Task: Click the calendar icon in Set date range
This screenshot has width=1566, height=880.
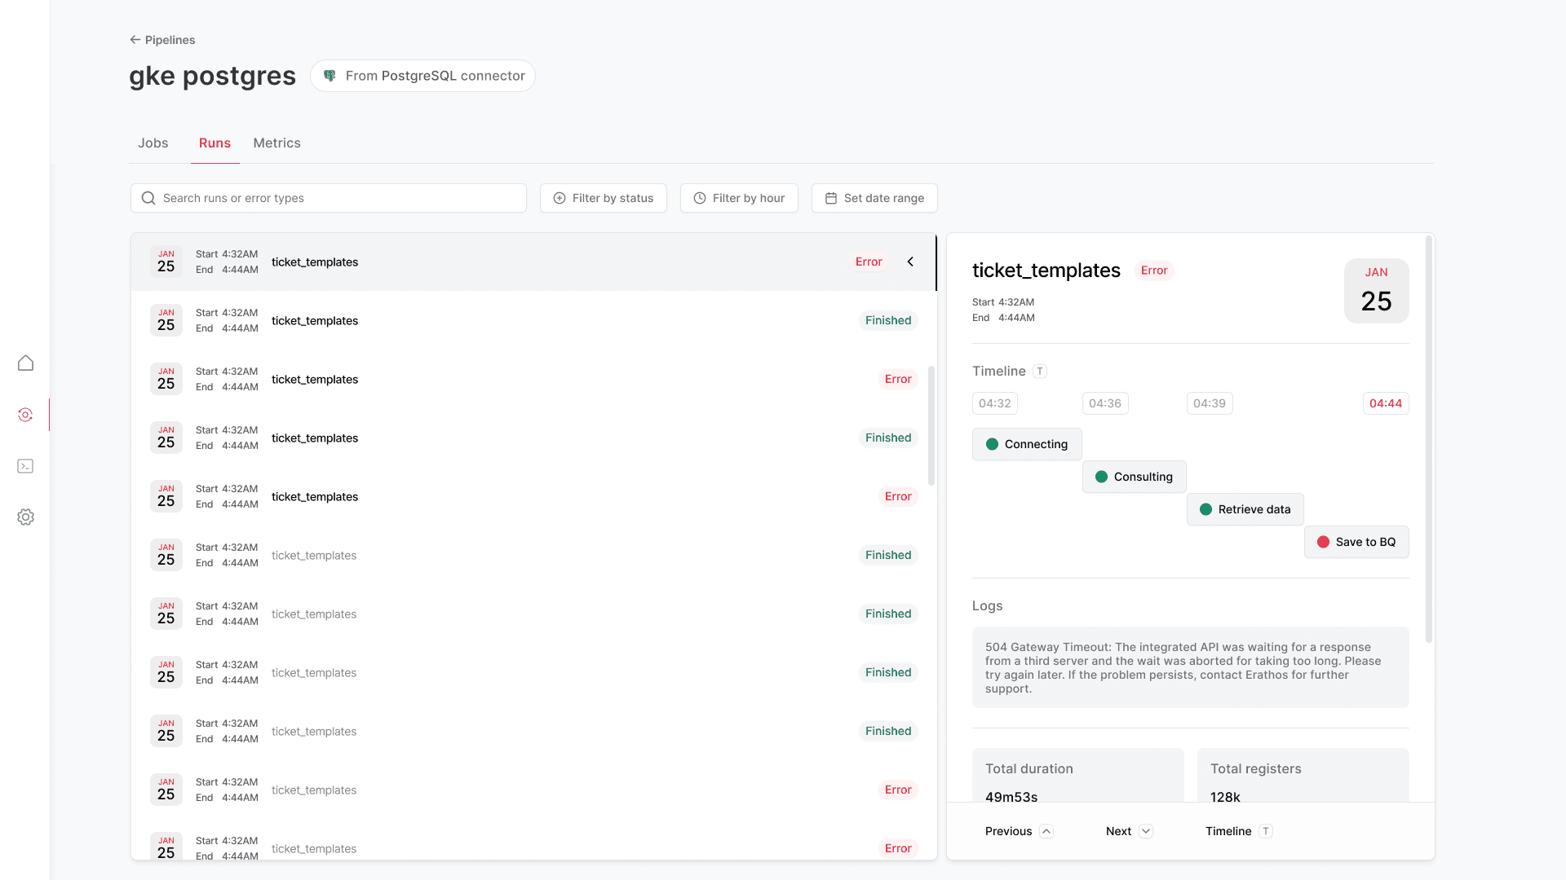Action: tap(831, 198)
